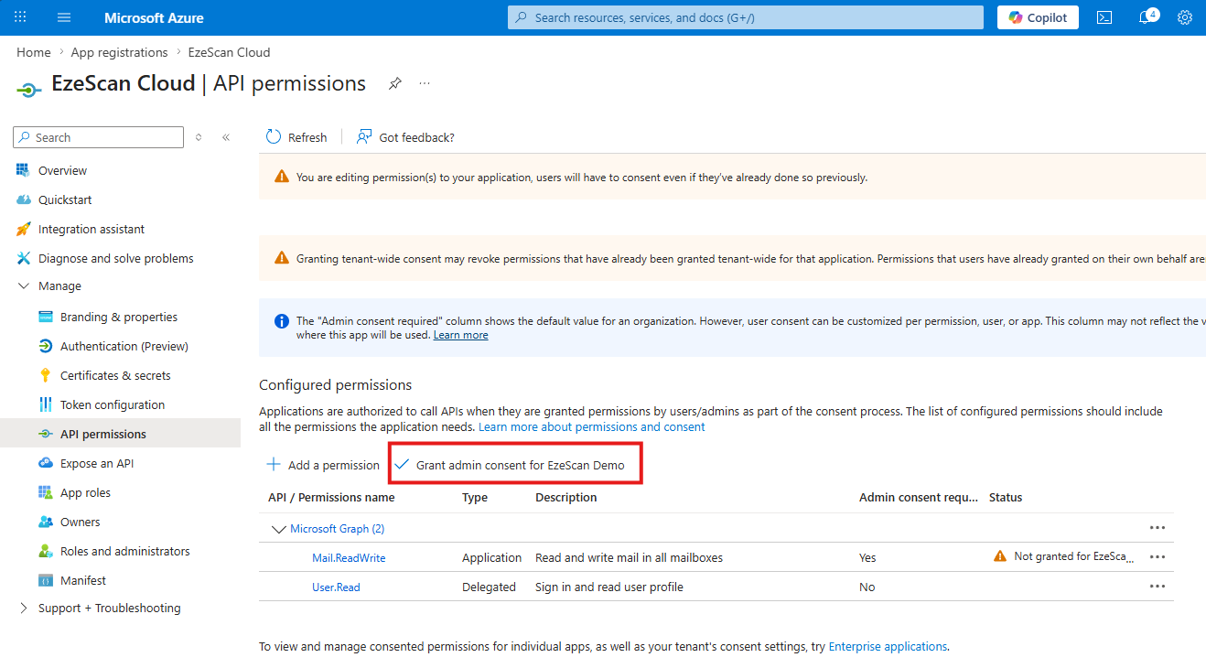Click the Copilot button
Screen dimensions: 1206x668
coord(1038,17)
